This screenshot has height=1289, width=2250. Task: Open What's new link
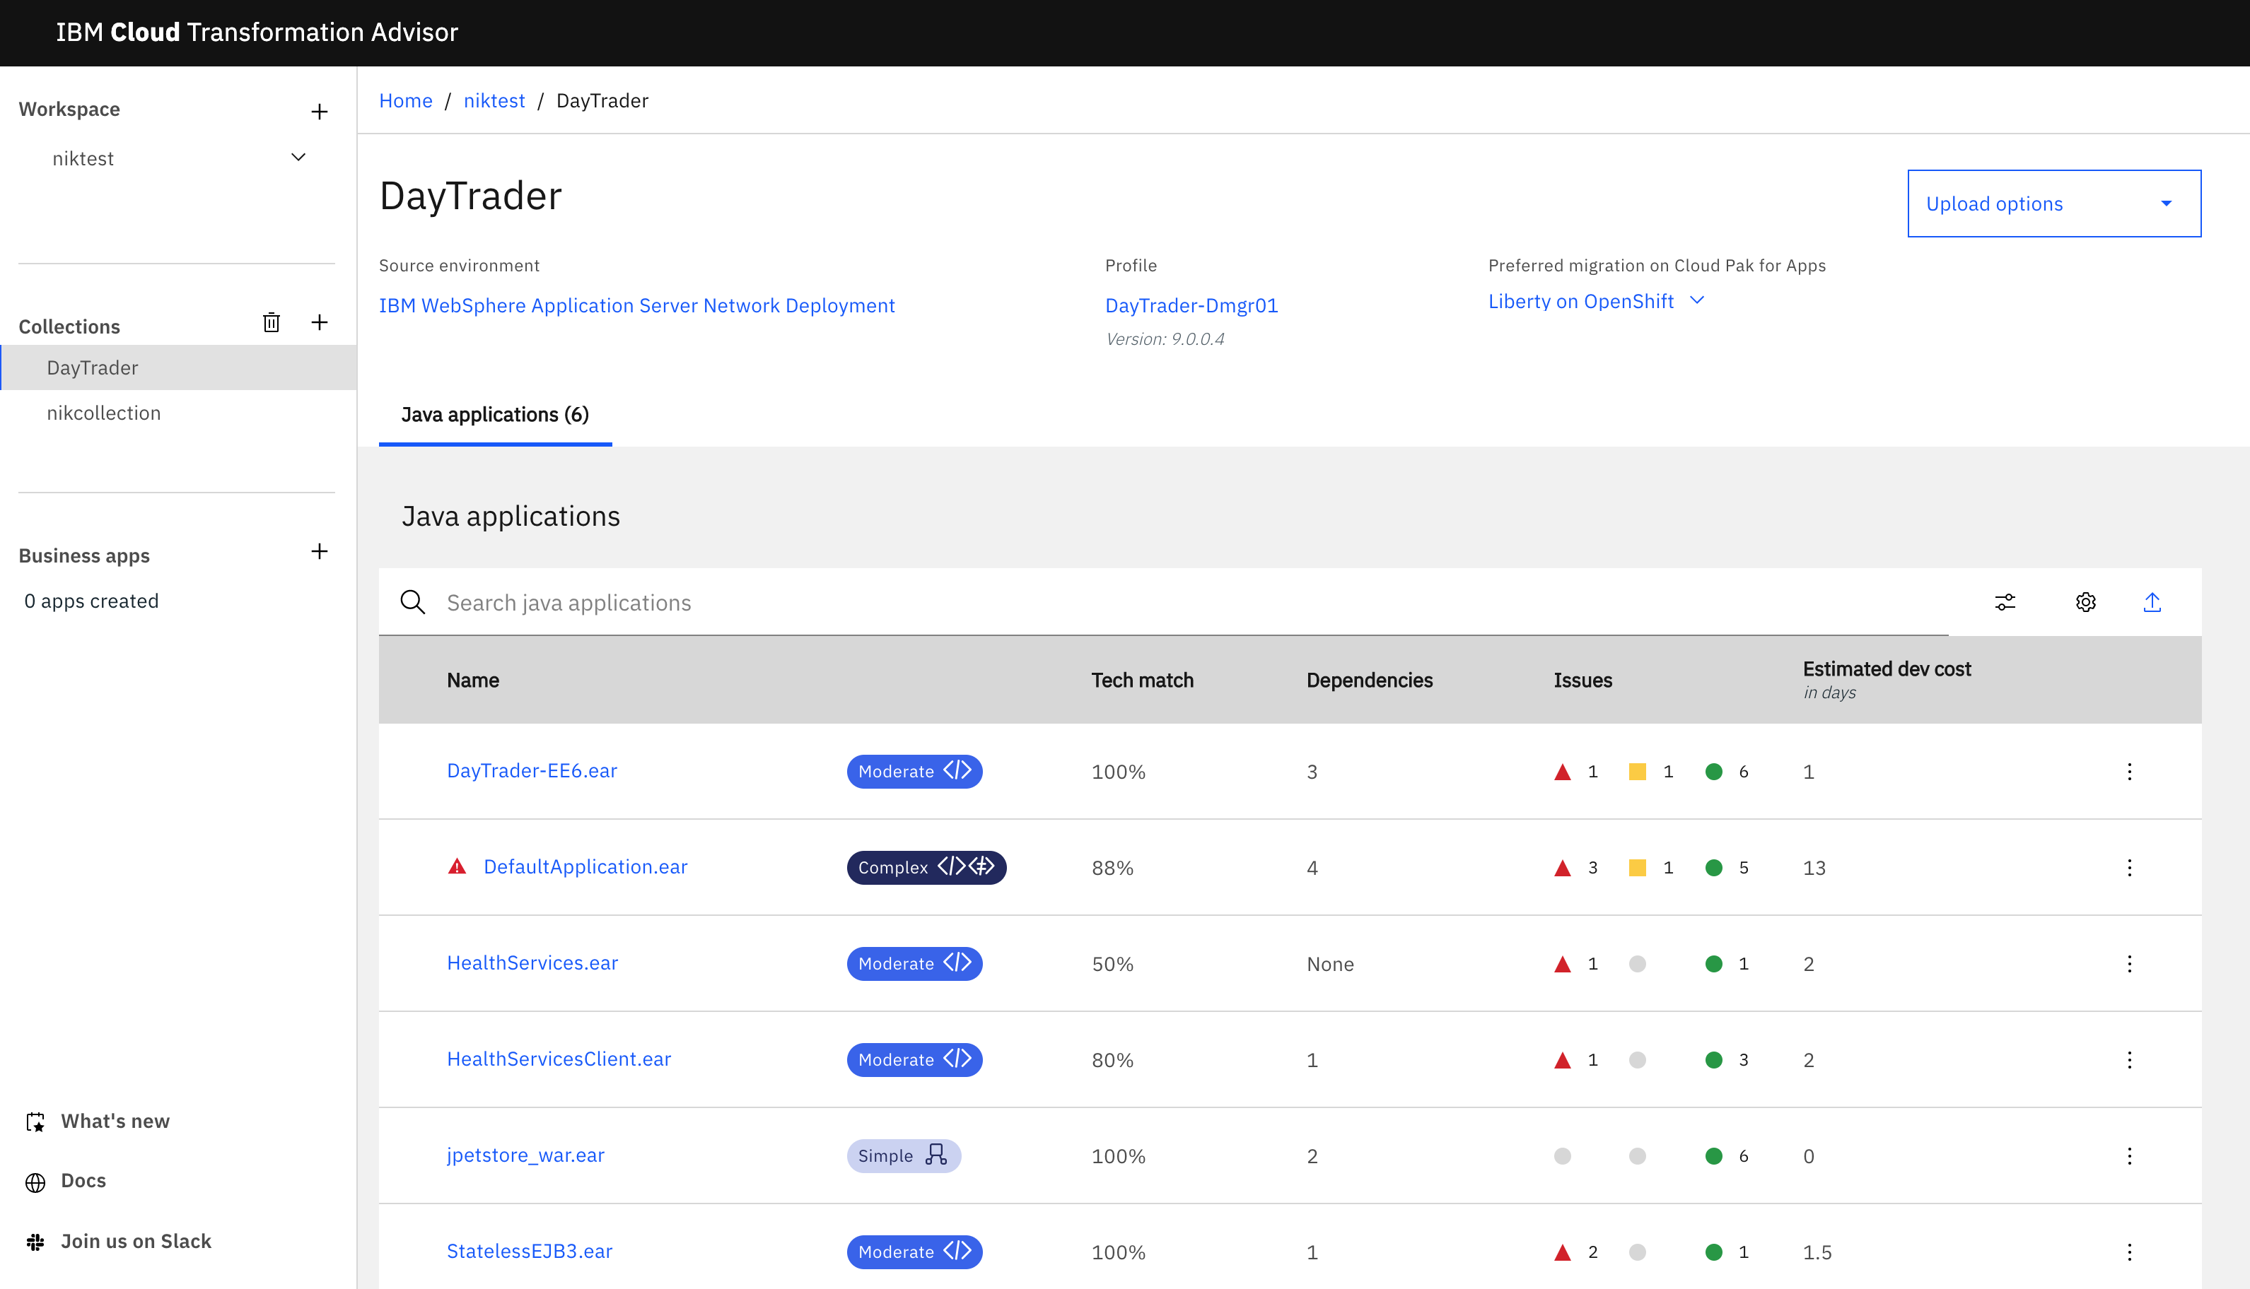115,1121
